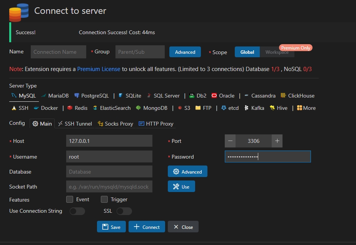Open the Premium License link
This screenshot has height=245, width=356.
click(99, 69)
